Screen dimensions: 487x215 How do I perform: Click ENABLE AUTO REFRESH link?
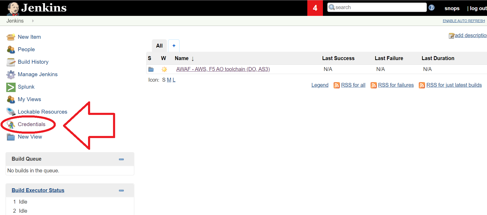(x=464, y=21)
